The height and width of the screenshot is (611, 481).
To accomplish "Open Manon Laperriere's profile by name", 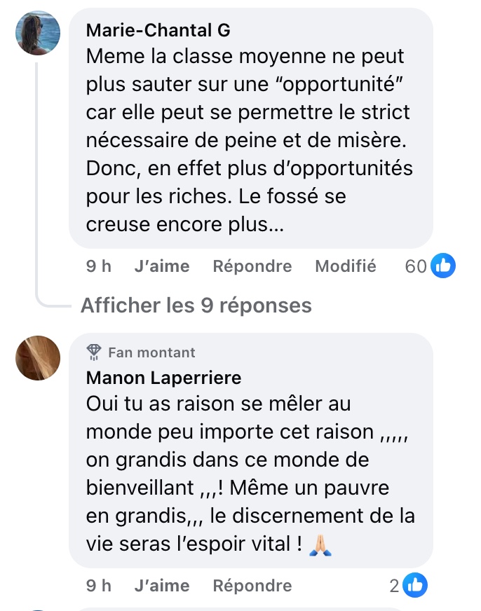I will click(x=163, y=378).
